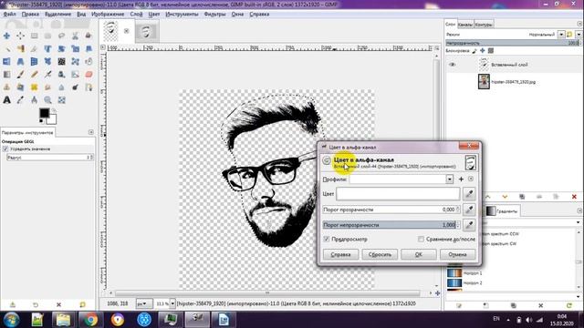
Task: Select the Free Select lasso tool
Action: point(61,36)
